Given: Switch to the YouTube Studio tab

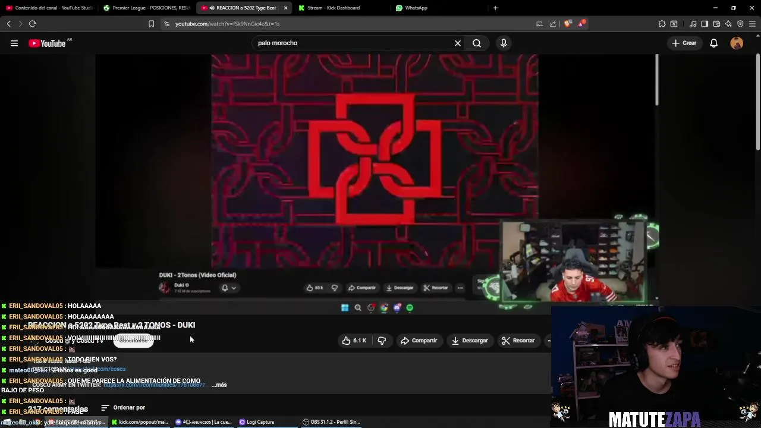Looking at the screenshot, I should click(x=49, y=8).
